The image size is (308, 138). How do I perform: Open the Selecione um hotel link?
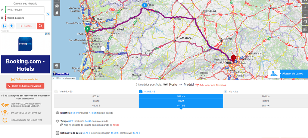pyautogui.click(x=27, y=80)
